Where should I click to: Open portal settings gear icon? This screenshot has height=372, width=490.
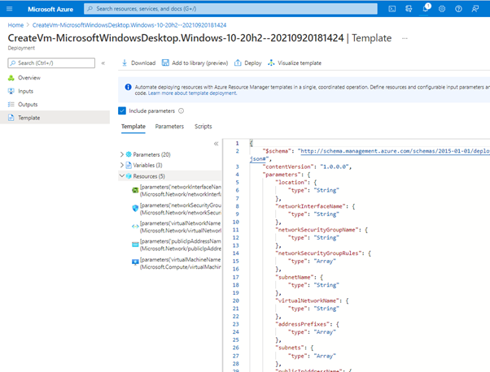[443, 8]
